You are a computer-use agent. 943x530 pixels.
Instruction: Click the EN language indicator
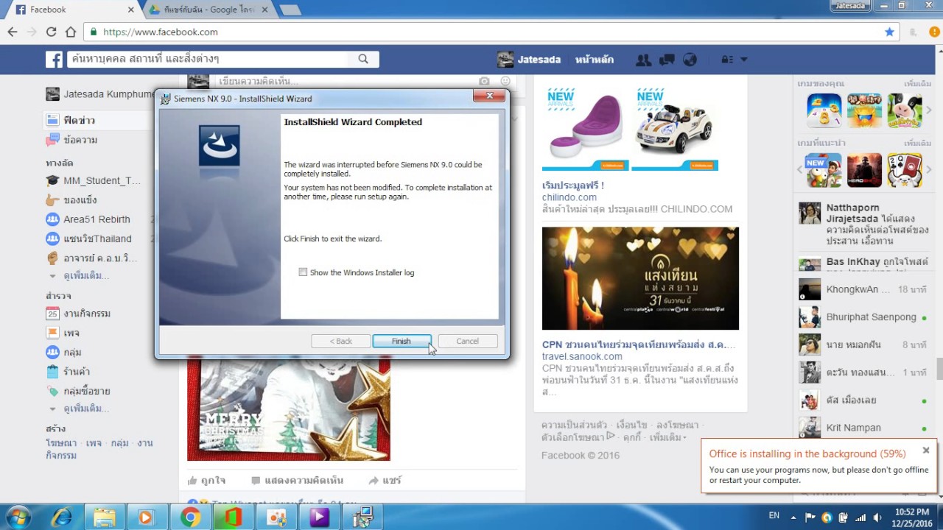774,516
